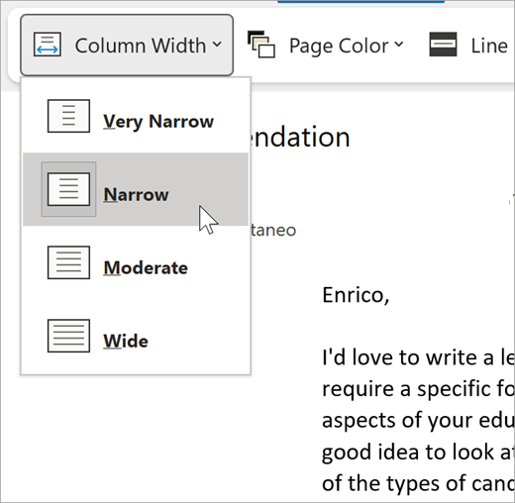
Task: Open the Column Width dropdown button
Action: click(127, 45)
